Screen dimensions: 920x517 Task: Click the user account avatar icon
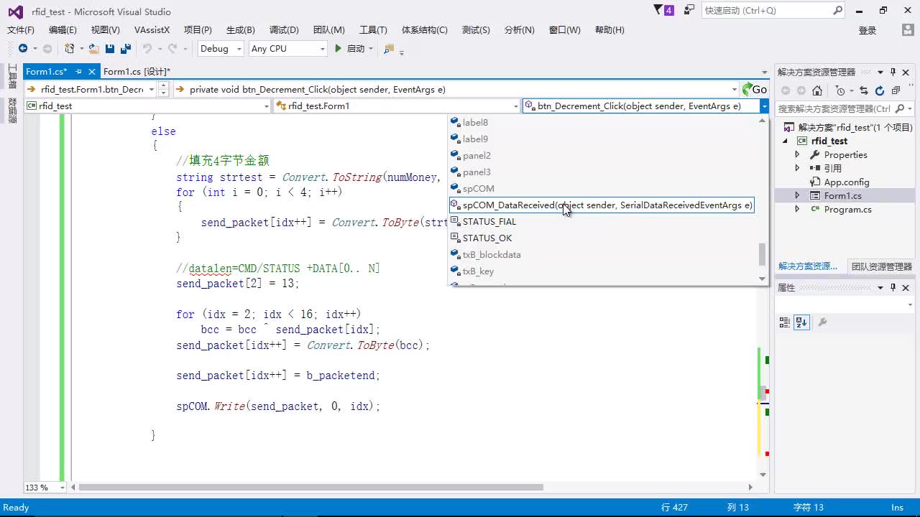[907, 30]
